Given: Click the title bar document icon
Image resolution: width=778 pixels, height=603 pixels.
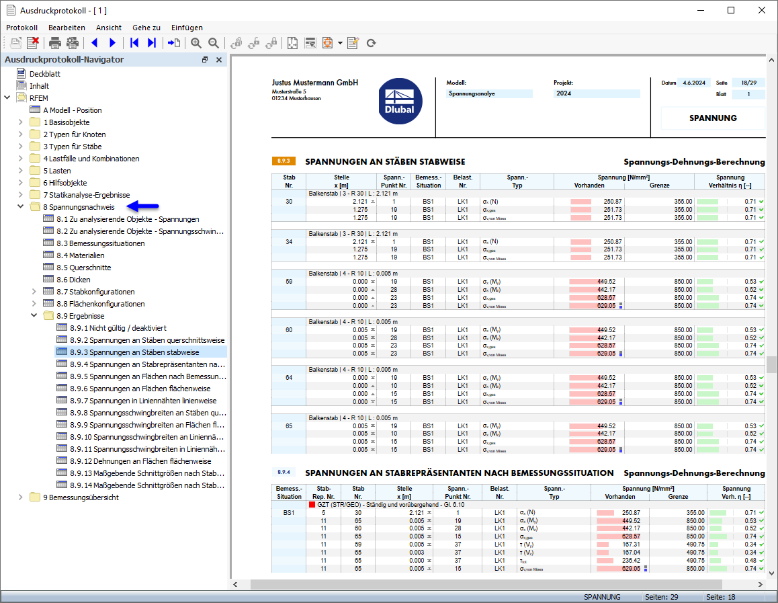Looking at the screenshot, I should (x=11, y=11).
